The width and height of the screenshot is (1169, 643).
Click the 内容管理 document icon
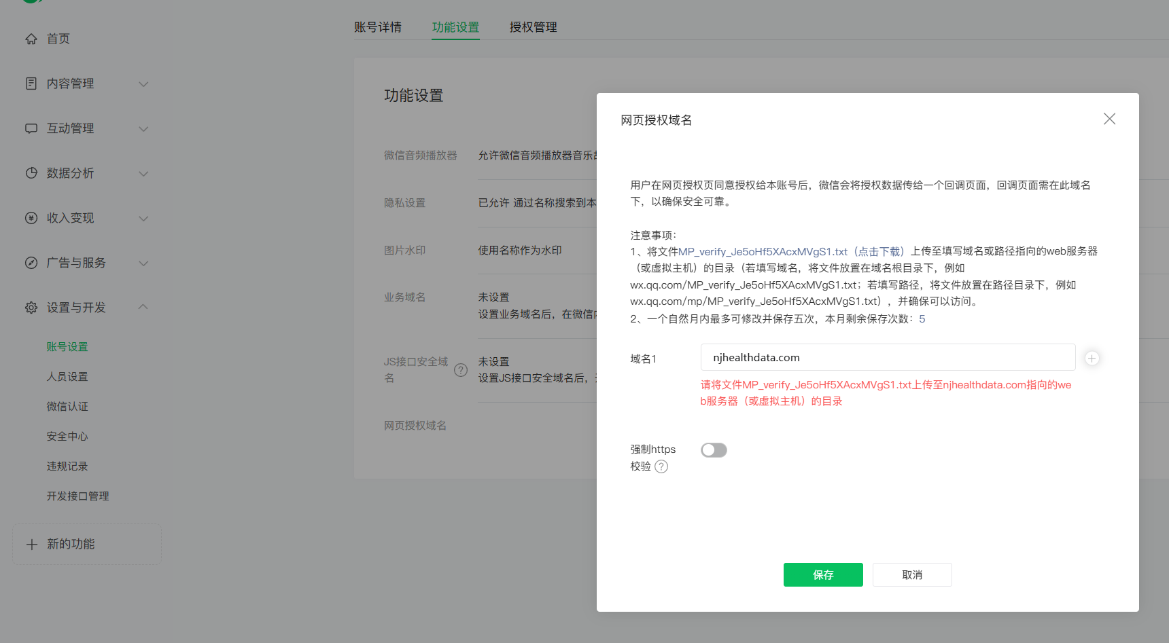pyautogui.click(x=31, y=84)
